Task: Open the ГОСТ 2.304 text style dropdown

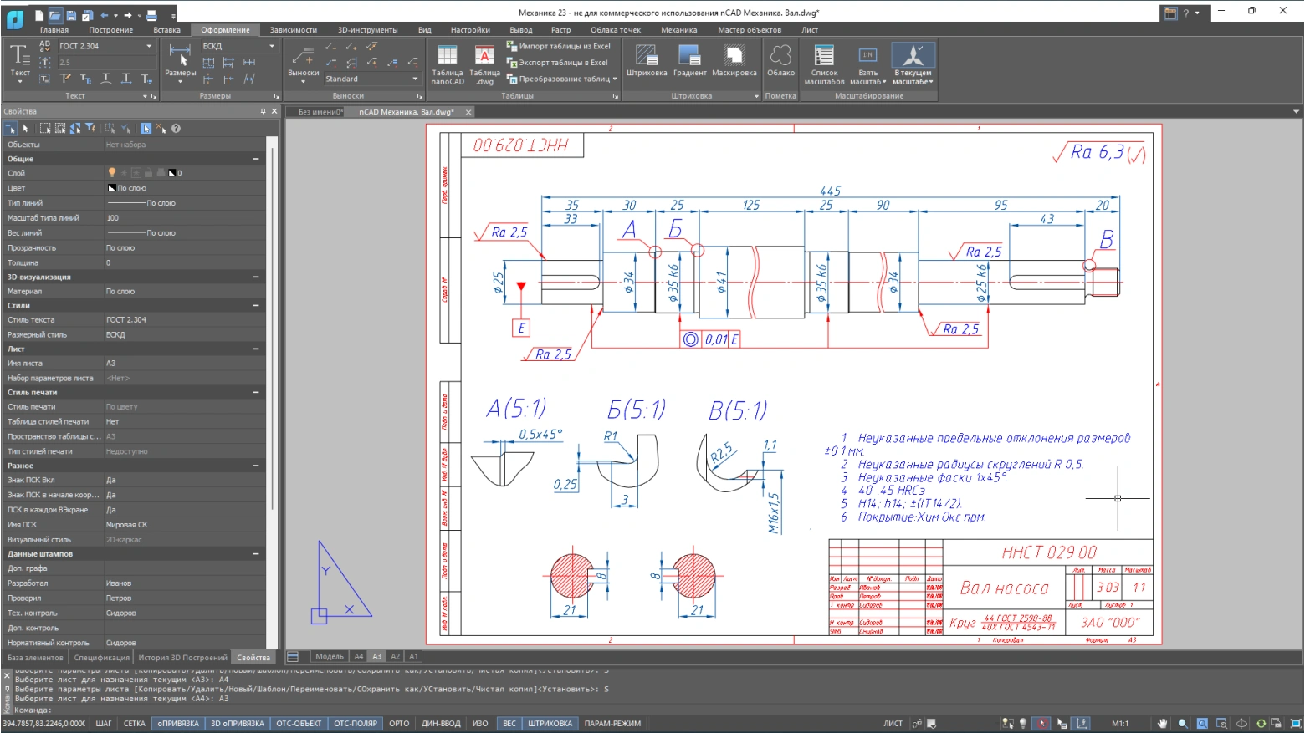Action: [x=149, y=47]
